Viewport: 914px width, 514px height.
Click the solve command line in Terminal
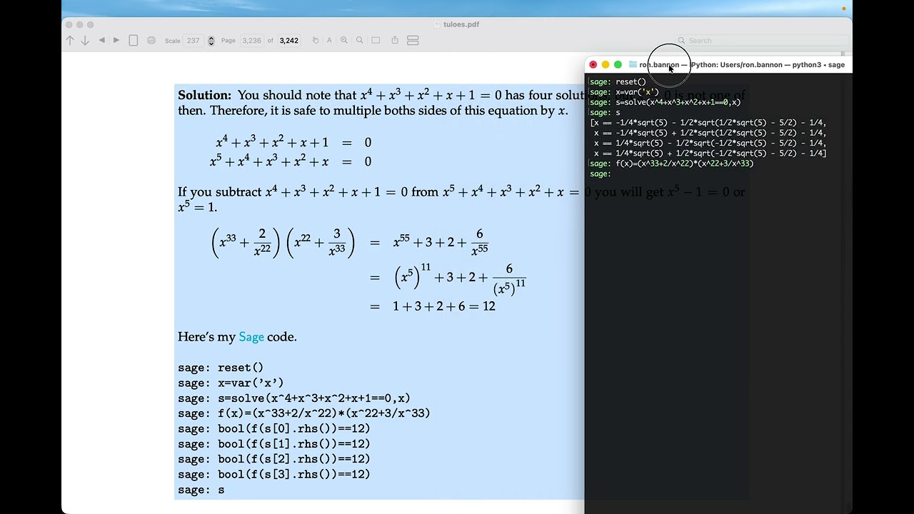point(666,102)
